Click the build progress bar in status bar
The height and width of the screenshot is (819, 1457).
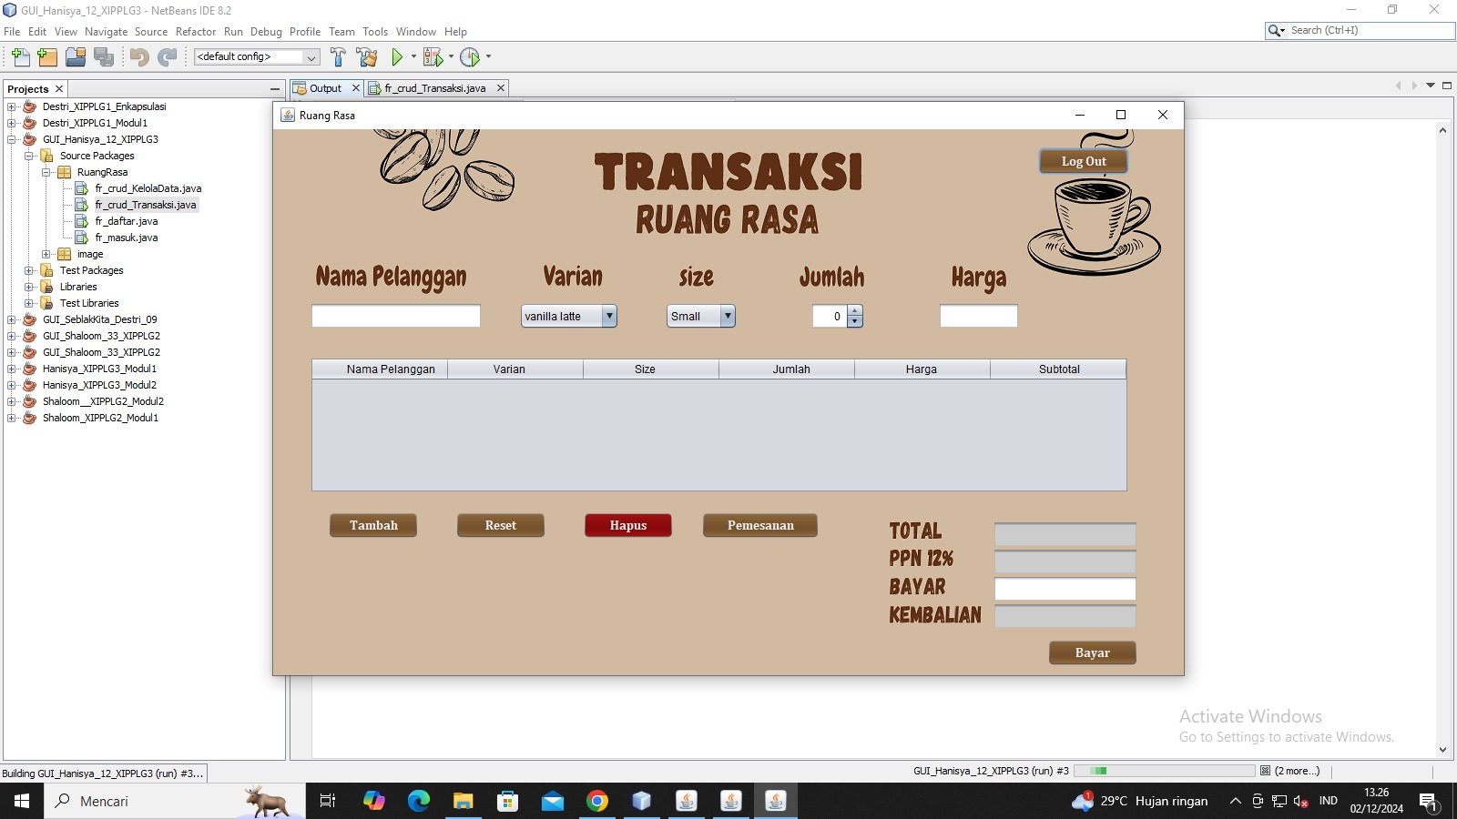1164,771
